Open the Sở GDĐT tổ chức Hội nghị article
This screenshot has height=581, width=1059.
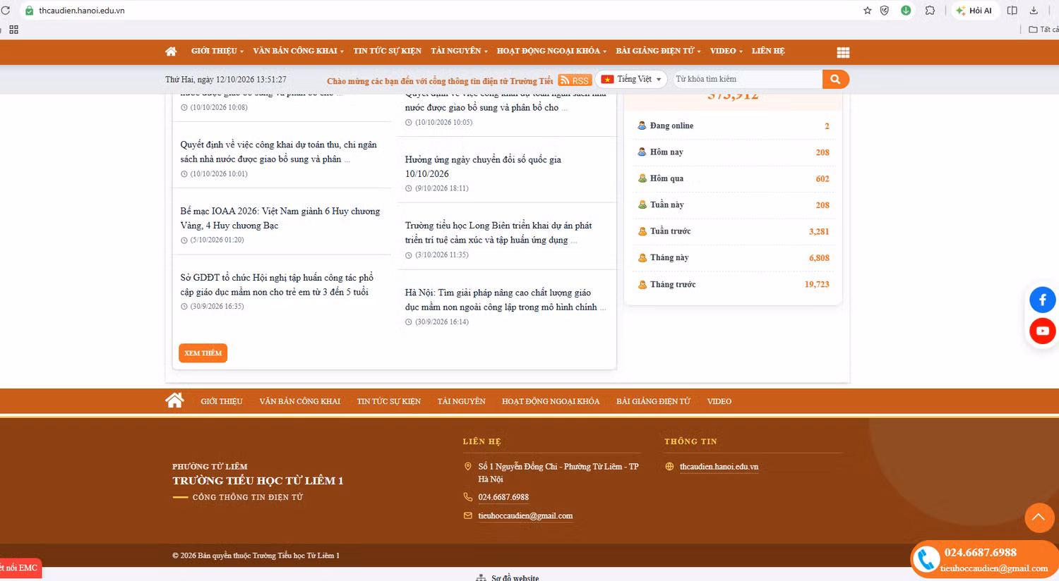click(277, 285)
